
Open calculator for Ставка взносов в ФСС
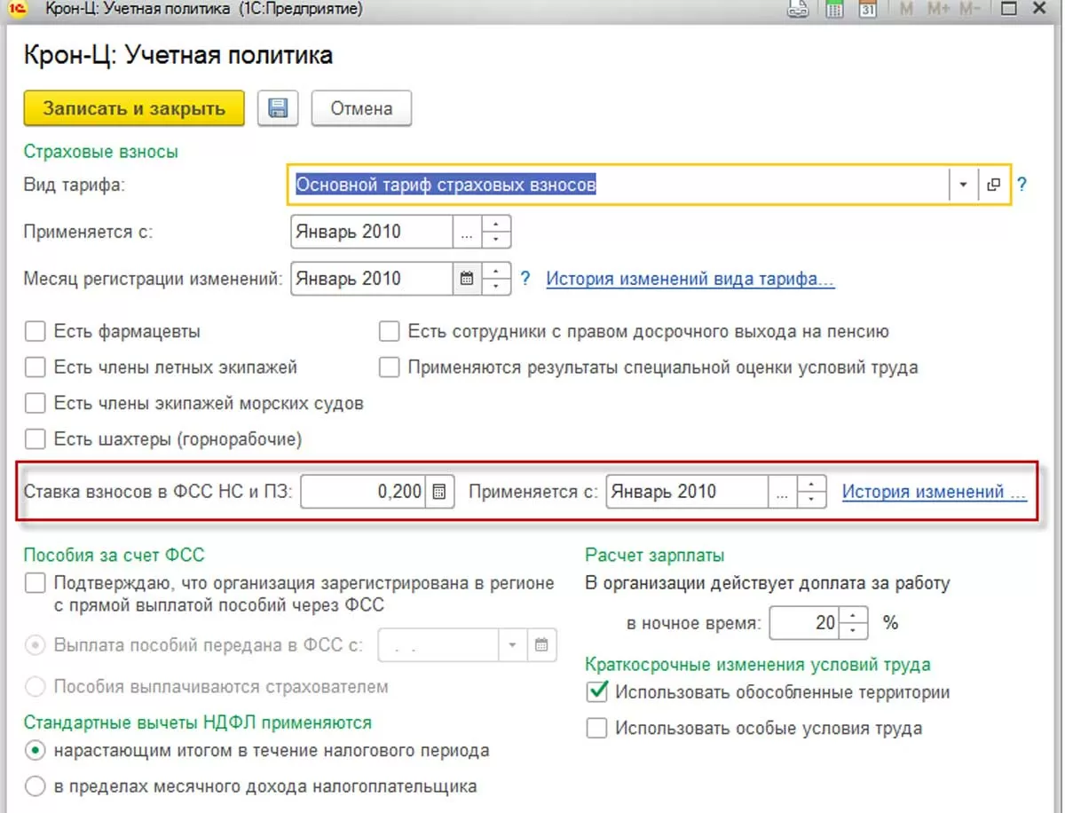[439, 492]
